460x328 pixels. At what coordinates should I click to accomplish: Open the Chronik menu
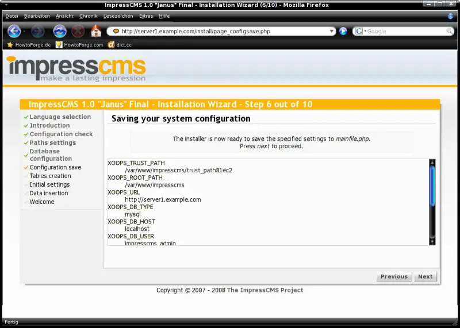point(89,16)
